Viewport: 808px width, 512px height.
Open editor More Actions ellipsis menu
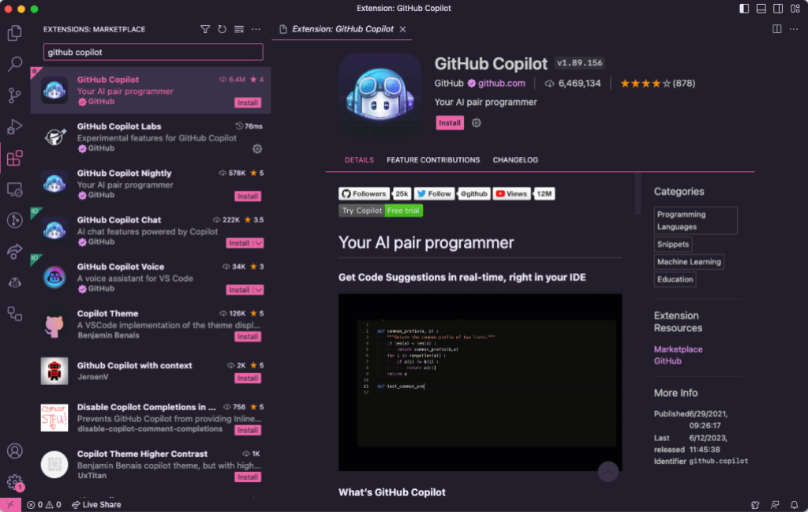pos(794,29)
